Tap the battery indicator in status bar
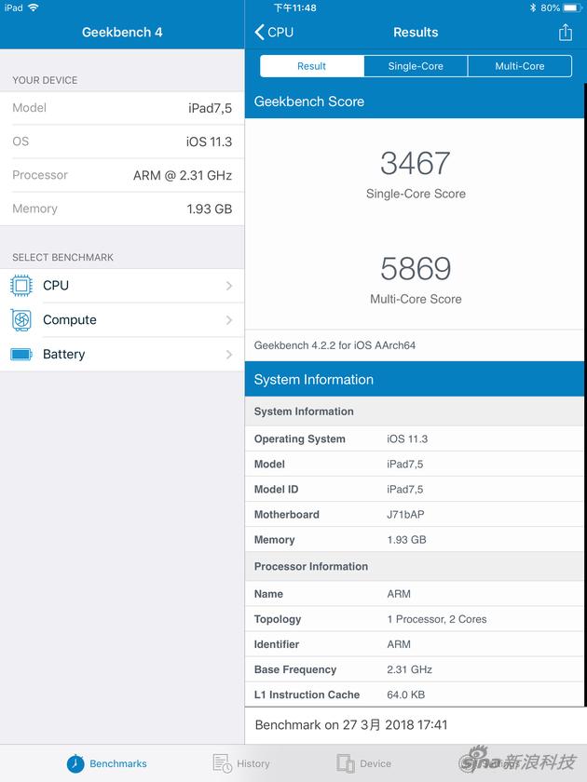 click(571, 7)
